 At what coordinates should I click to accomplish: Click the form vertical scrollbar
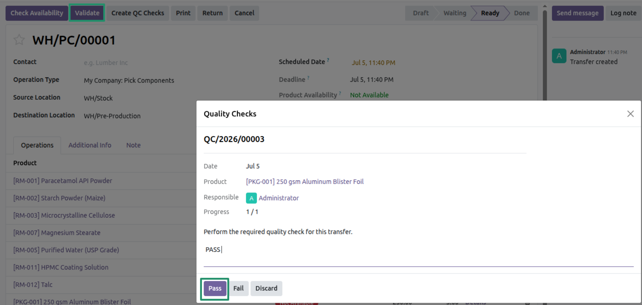pyautogui.click(x=545, y=55)
